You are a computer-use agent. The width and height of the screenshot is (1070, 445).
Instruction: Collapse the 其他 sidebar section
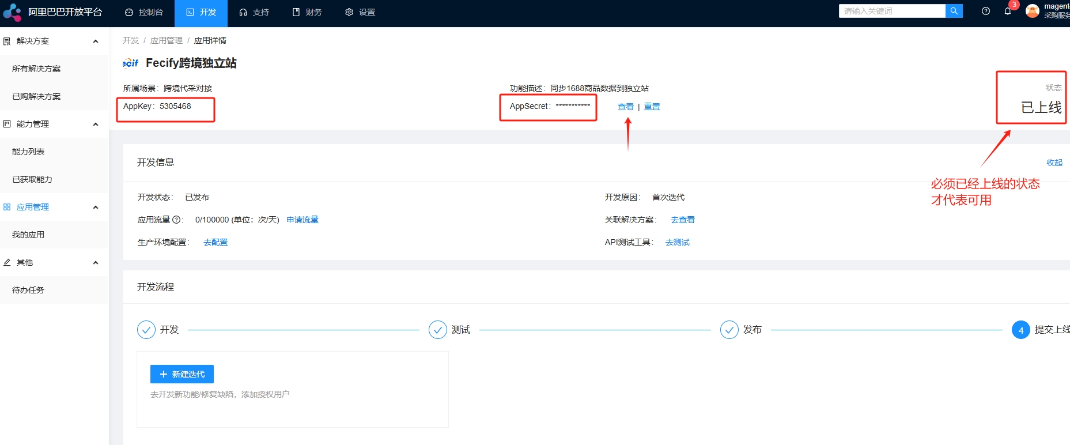pos(96,263)
